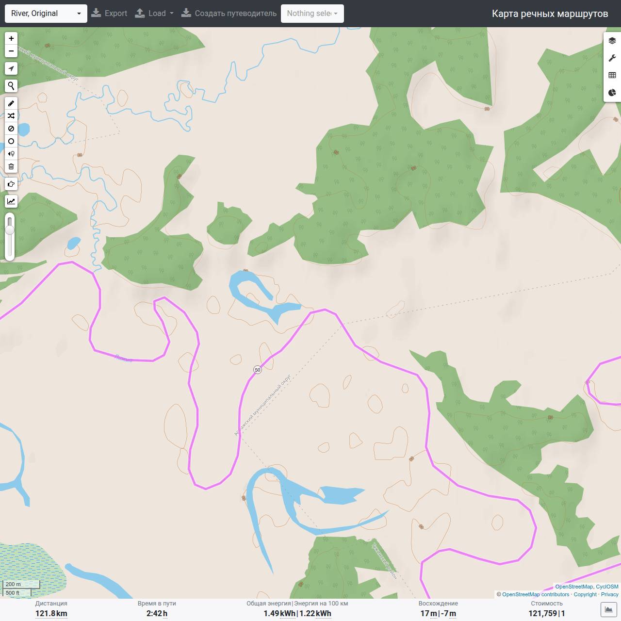Click Создать путеводитель button
This screenshot has height=621, width=621.
click(229, 14)
